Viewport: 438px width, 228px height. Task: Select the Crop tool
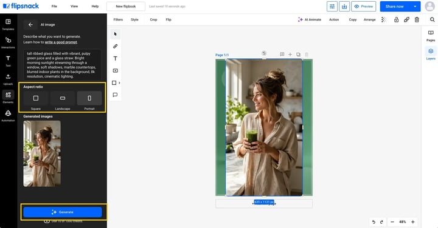(153, 19)
